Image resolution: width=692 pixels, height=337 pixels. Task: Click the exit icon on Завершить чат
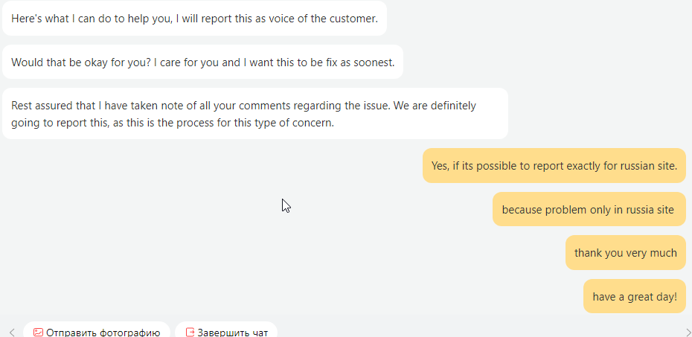click(x=190, y=332)
